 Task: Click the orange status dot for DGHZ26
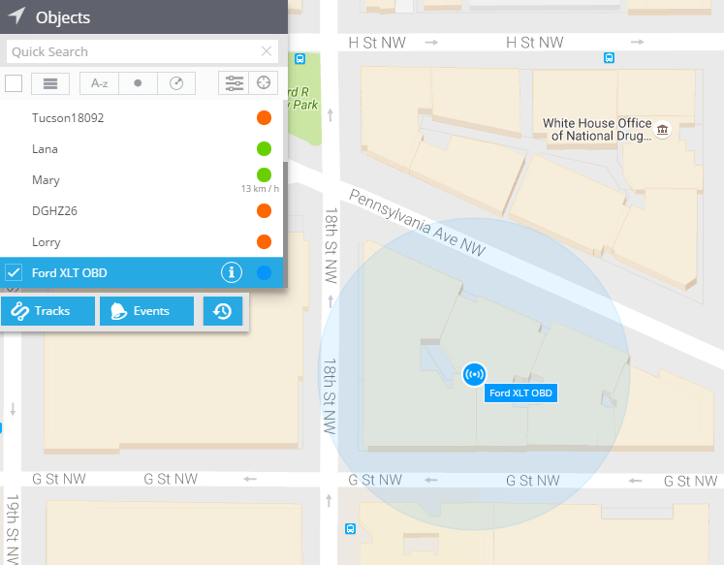pos(265,211)
